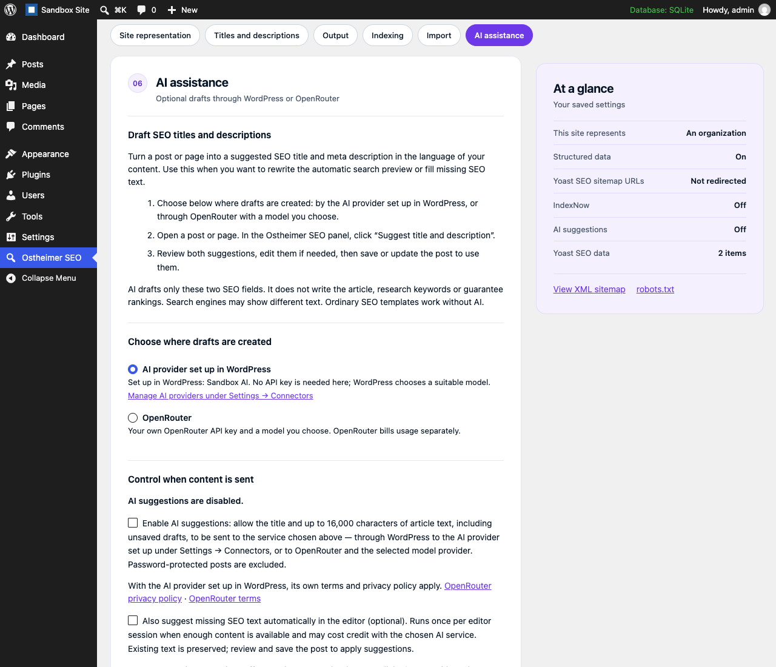Click the Tools wrench icon
Viewport: 776px width, 667px height.
(11, 216)
